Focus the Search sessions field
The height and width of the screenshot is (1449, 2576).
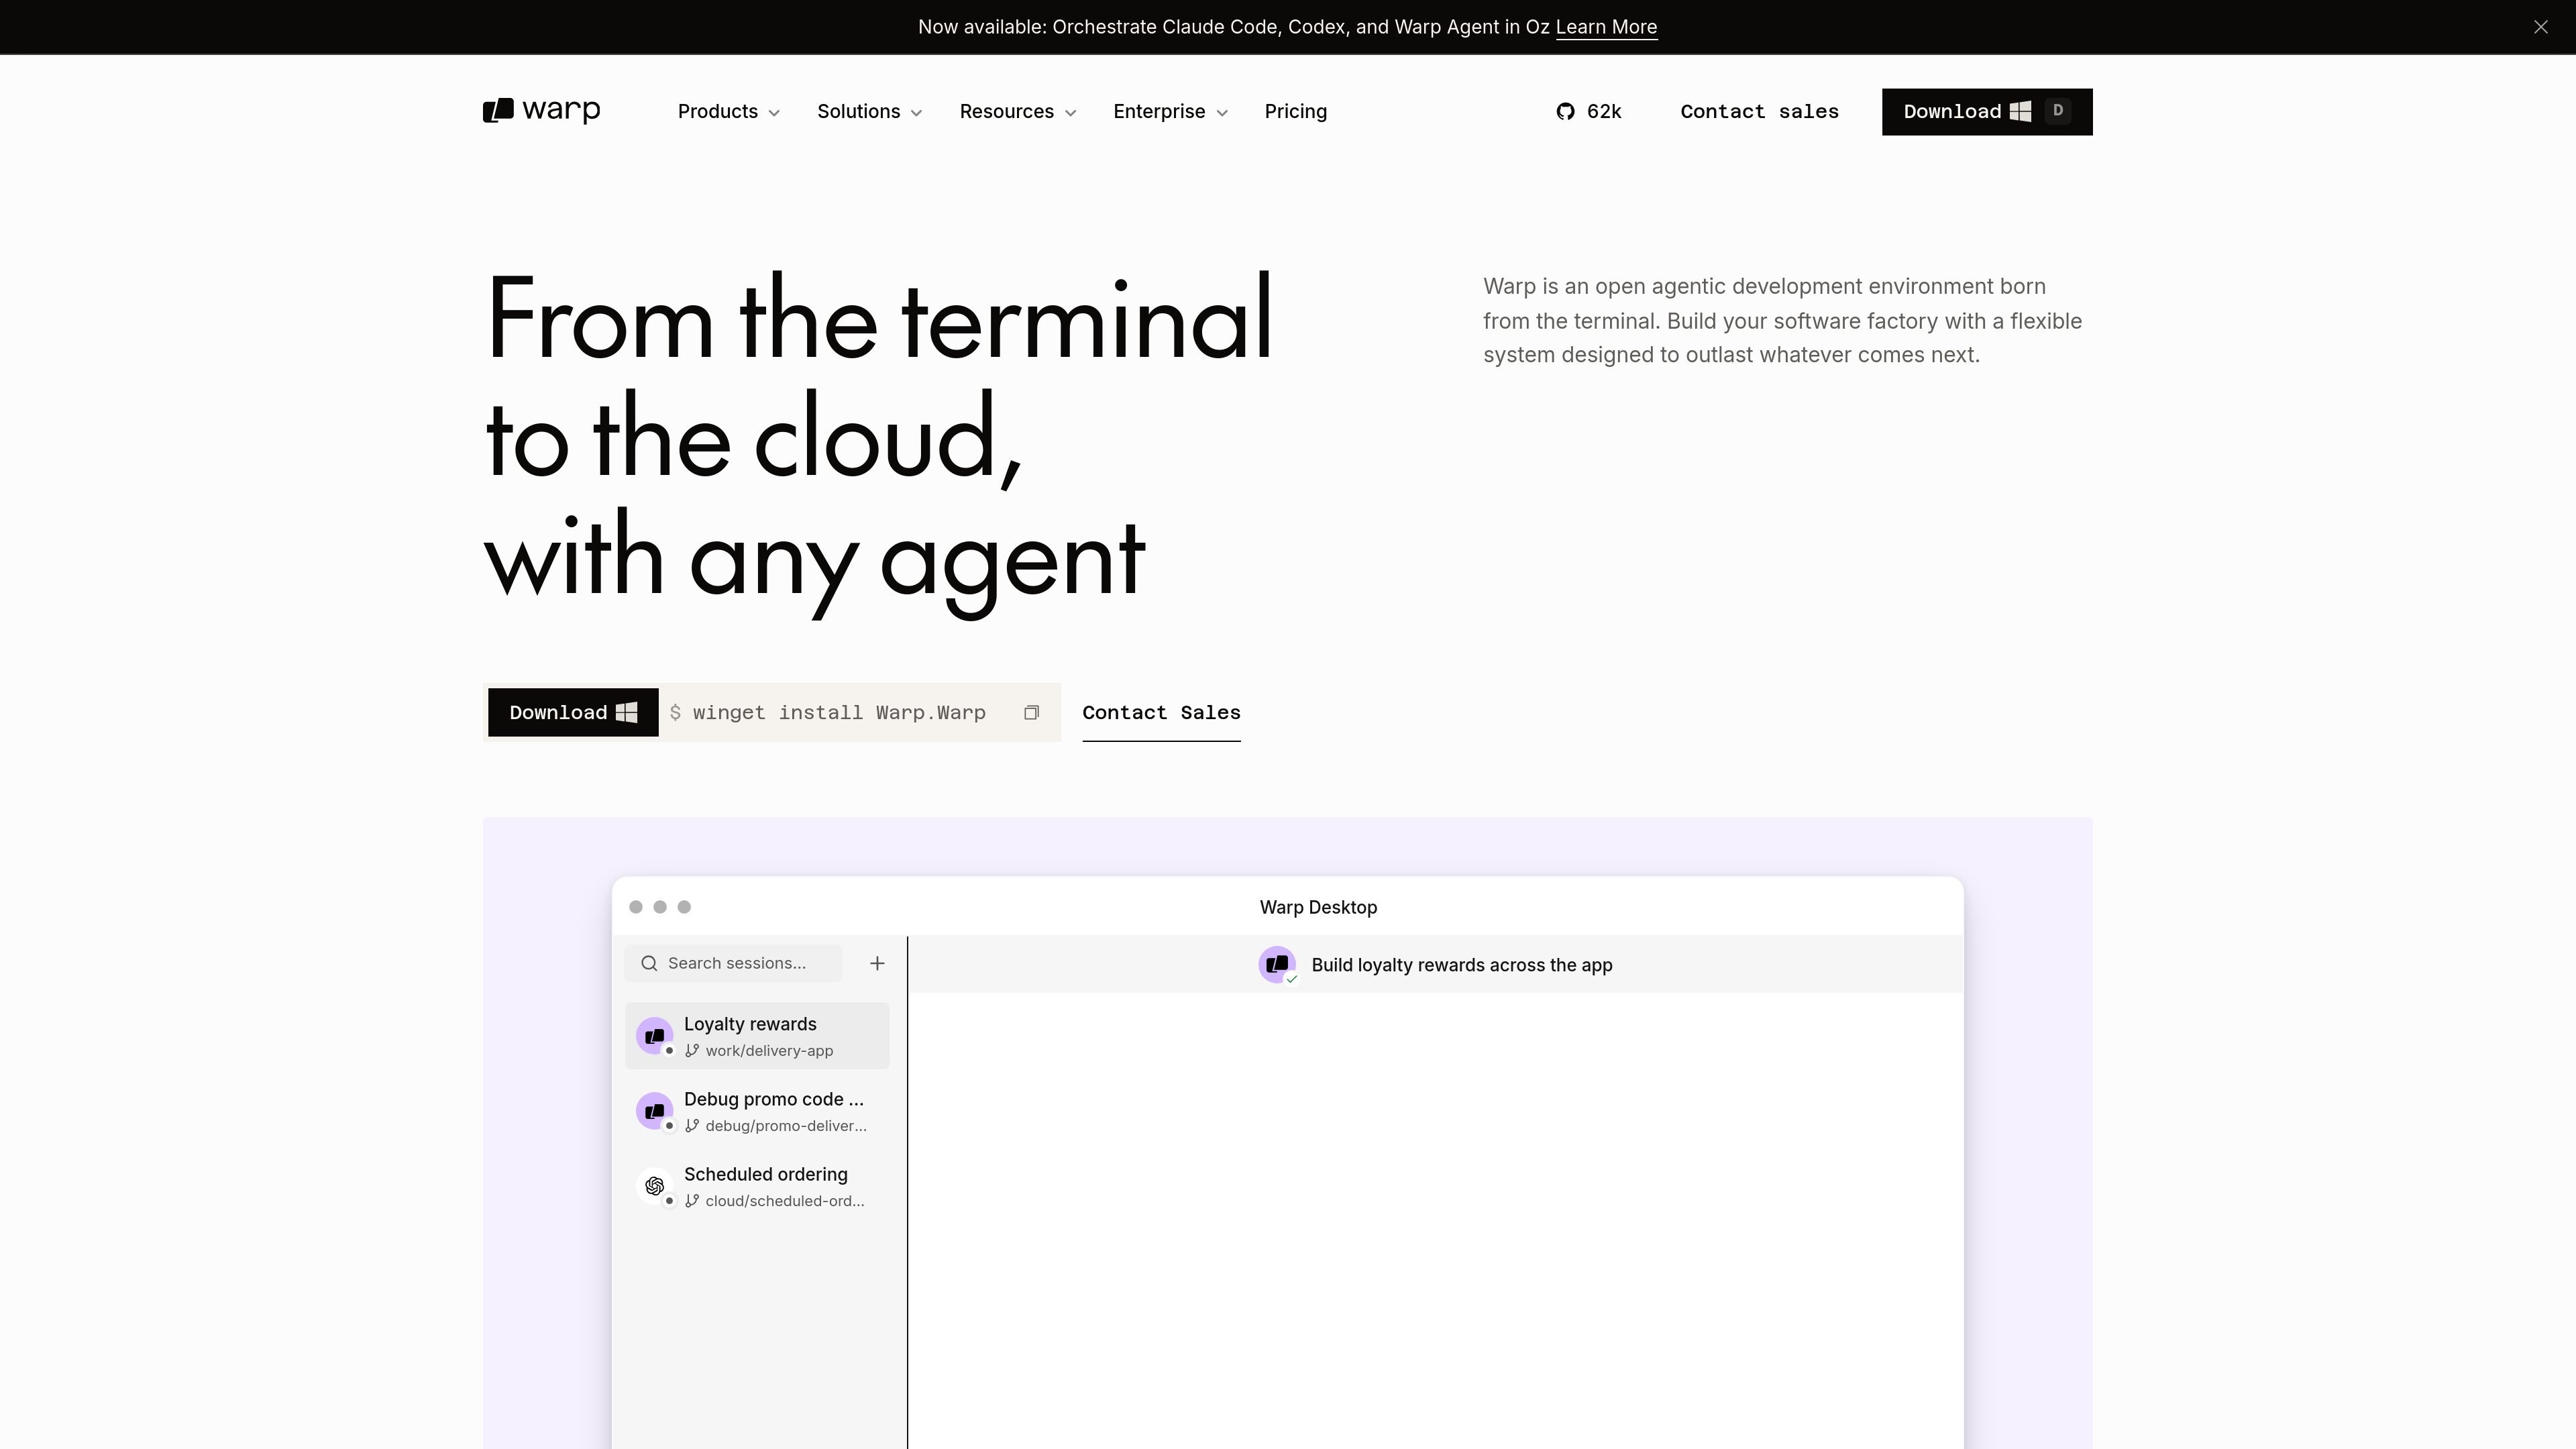tap(733, 963)
